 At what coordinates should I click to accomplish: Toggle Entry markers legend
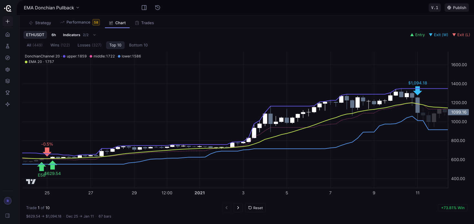[x=418, y=35]
